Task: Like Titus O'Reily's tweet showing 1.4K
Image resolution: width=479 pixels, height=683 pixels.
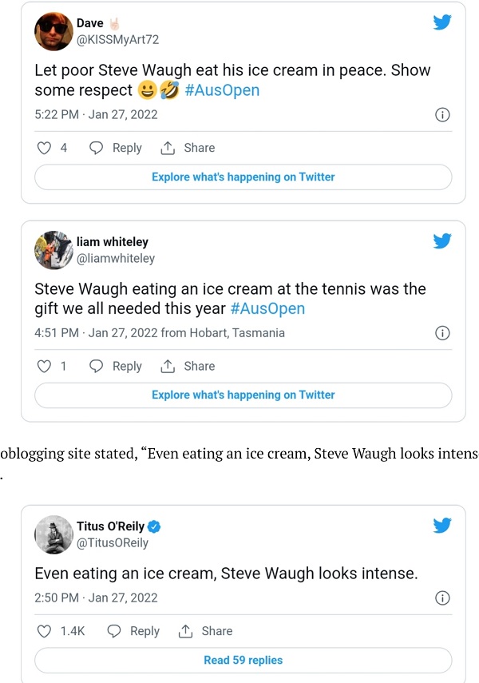Action: (45, 631)
